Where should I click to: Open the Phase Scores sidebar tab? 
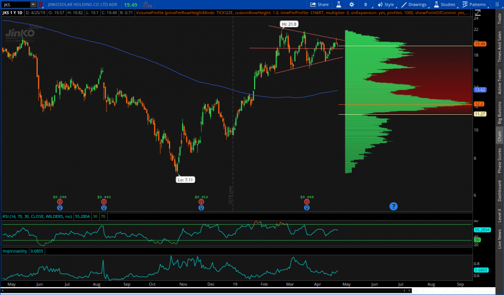[x=499, y=160]
